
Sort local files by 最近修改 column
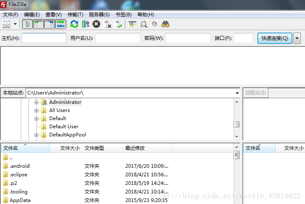tap(147, 148)
